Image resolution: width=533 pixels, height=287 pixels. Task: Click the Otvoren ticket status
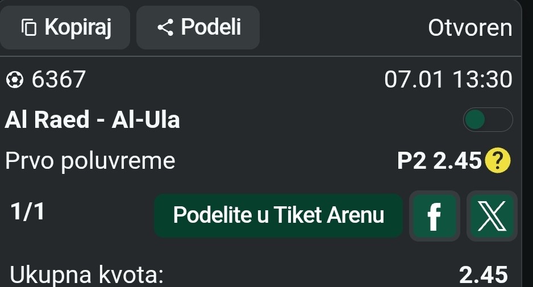coord(470,27)
